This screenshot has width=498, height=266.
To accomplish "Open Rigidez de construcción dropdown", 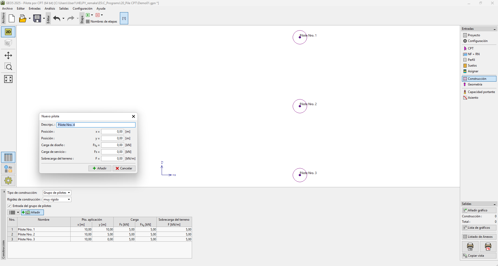I will (x=57, y=199).
